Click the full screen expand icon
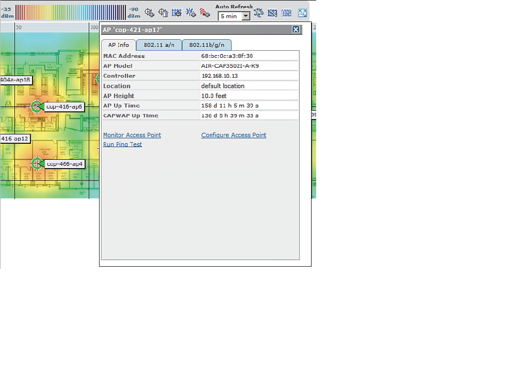 [x=302, y=13]
